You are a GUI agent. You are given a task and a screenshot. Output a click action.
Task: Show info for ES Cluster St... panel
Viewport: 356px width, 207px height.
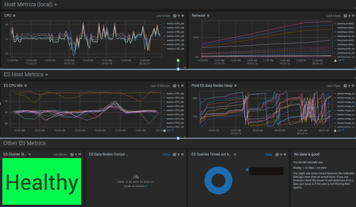(79, 155)
